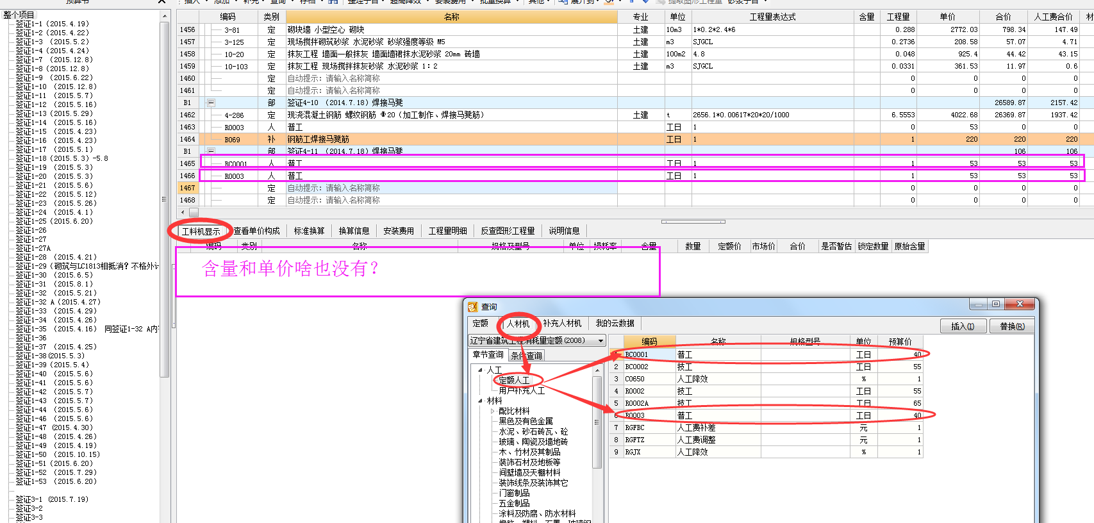1094x523 pixels.
Task: Click the 插入(I) button
Action: click(x=963, y=326)
